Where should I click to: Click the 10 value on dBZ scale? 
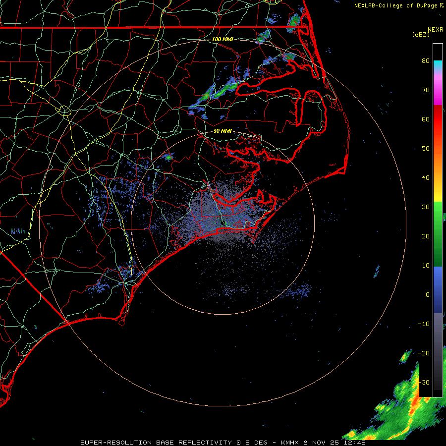tap(426, 266)
